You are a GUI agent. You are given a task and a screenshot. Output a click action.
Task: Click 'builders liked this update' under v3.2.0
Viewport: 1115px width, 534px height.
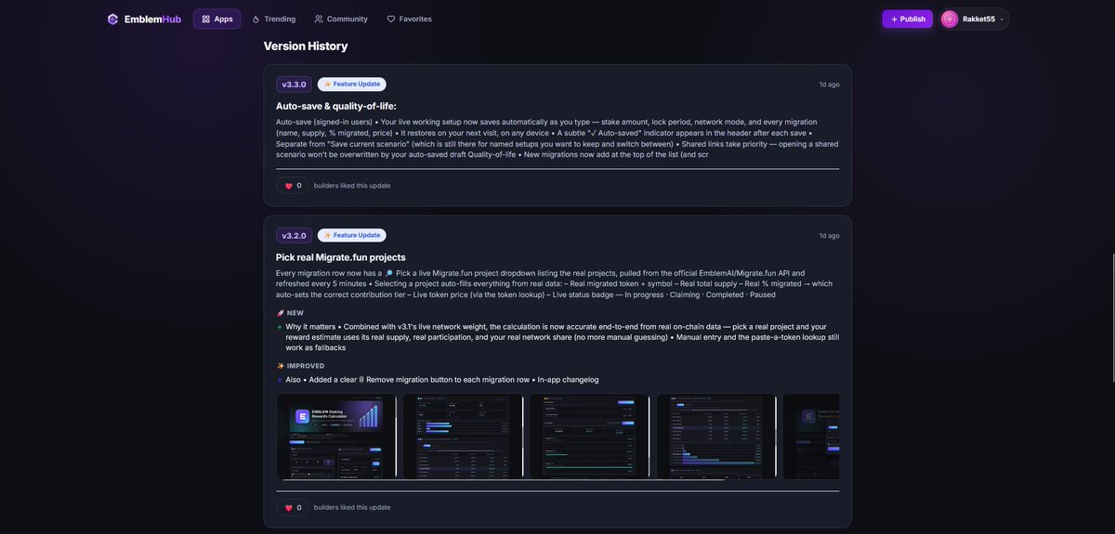pos(352,508)
